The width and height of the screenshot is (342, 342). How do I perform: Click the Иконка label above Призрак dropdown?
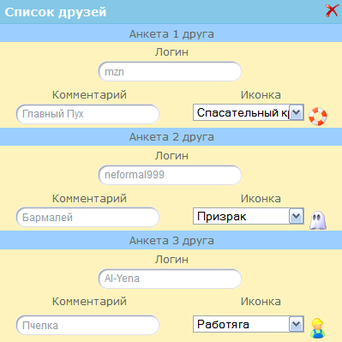click(261, 199)
